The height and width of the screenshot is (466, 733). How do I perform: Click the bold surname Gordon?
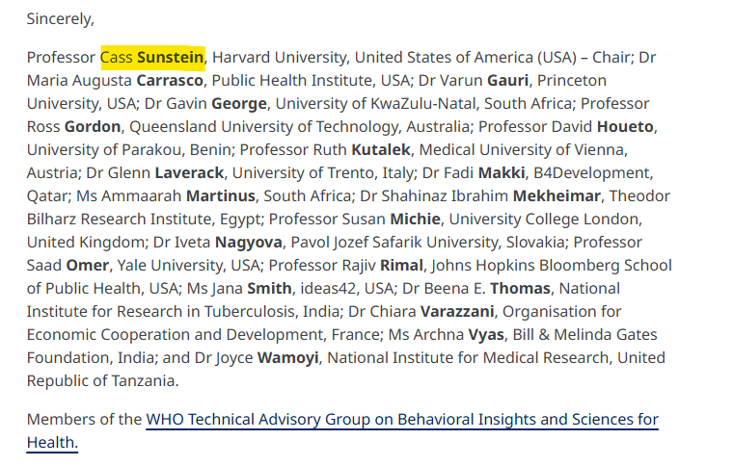click(x=94, y=127)
